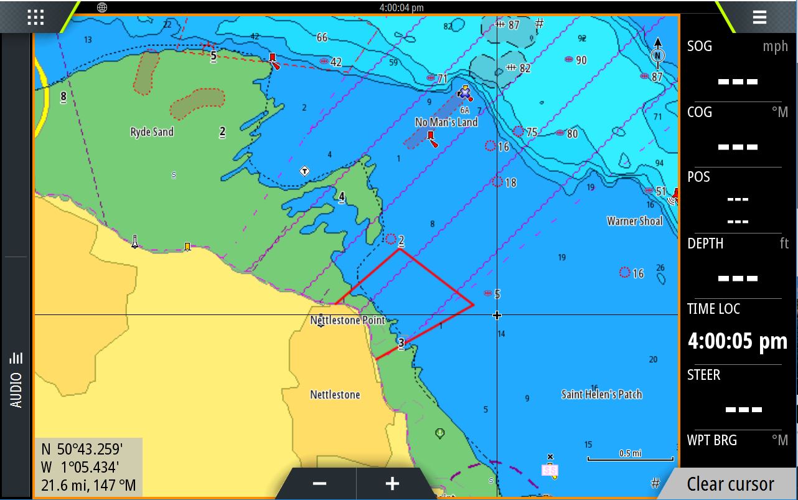This screenshot has height=500, width=798.
Task: Tap the Nettlestone town label
Action: click(x=335, y=395)
